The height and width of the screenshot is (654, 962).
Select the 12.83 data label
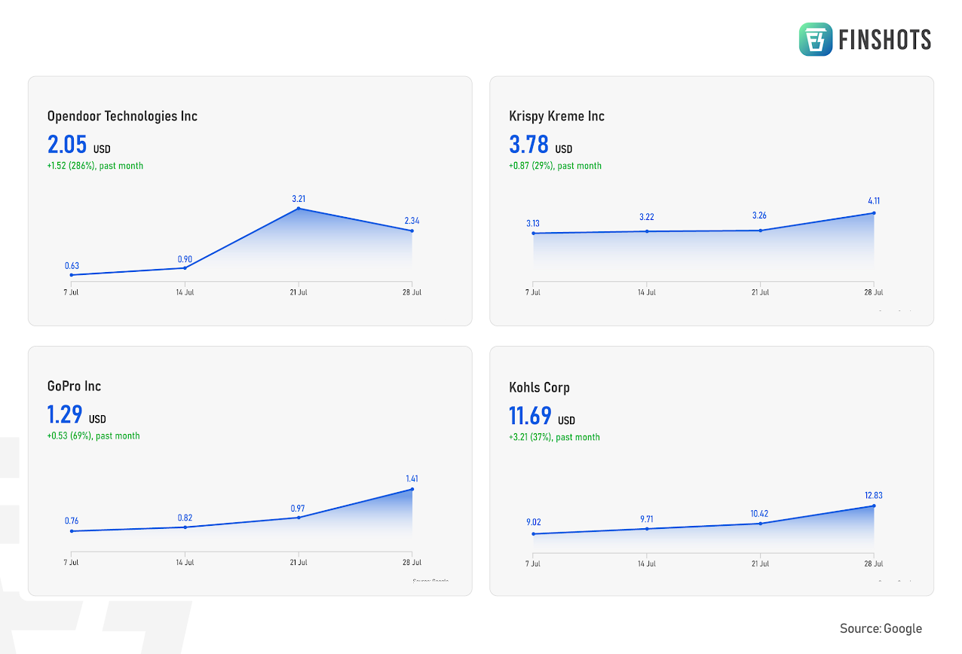pos(873,495)
